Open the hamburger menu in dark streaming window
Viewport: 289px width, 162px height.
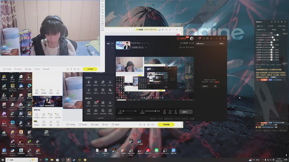tap(211, 39)
